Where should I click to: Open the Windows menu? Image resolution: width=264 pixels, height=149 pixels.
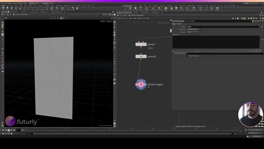coord(20,3)
